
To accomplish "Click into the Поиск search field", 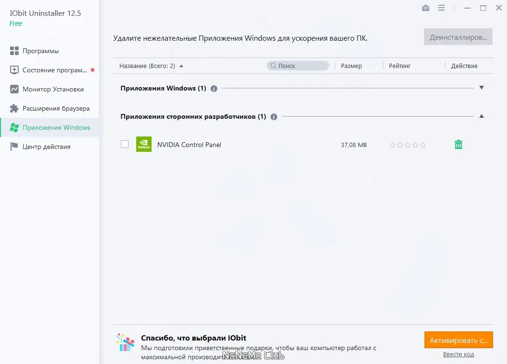I will click(298, 66).
